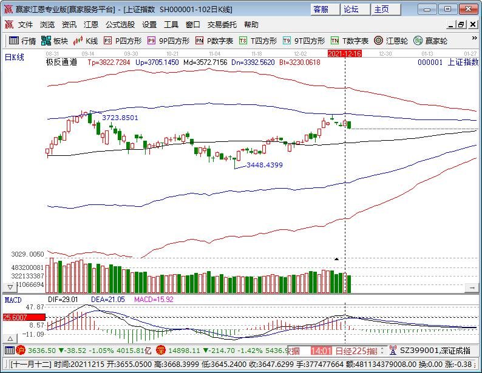Click the 3448.4399 low price label

click(265, 165)
